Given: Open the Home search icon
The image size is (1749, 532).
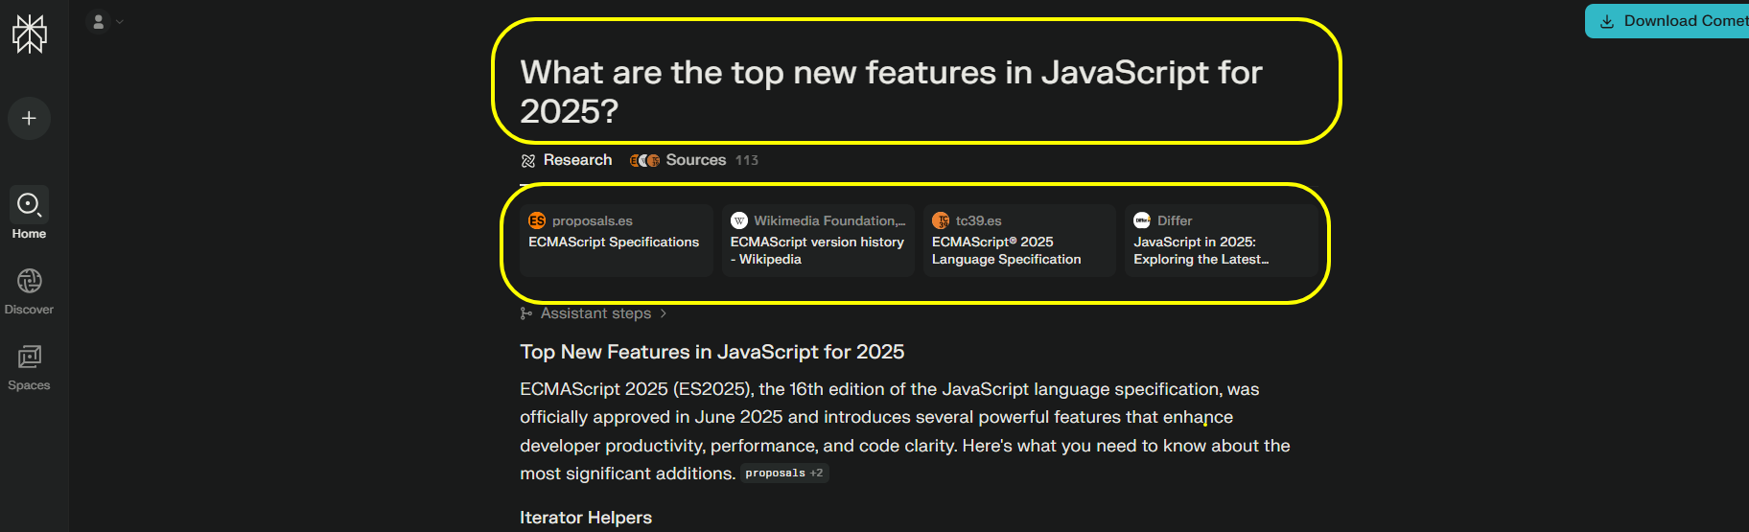Looking at the screenshot, I should (29, 204).
